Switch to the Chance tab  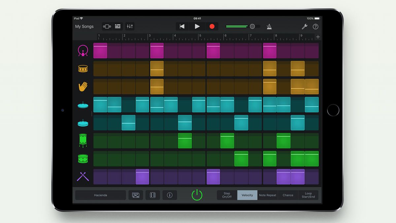[x=287, y=195]
